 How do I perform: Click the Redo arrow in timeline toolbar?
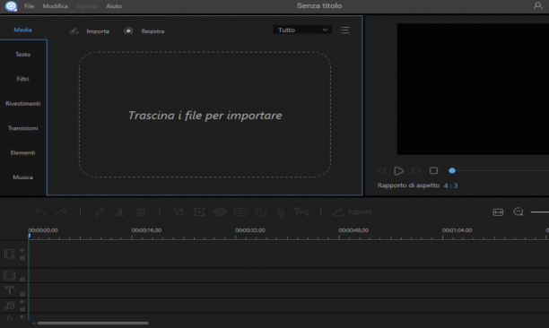(61, 211)
